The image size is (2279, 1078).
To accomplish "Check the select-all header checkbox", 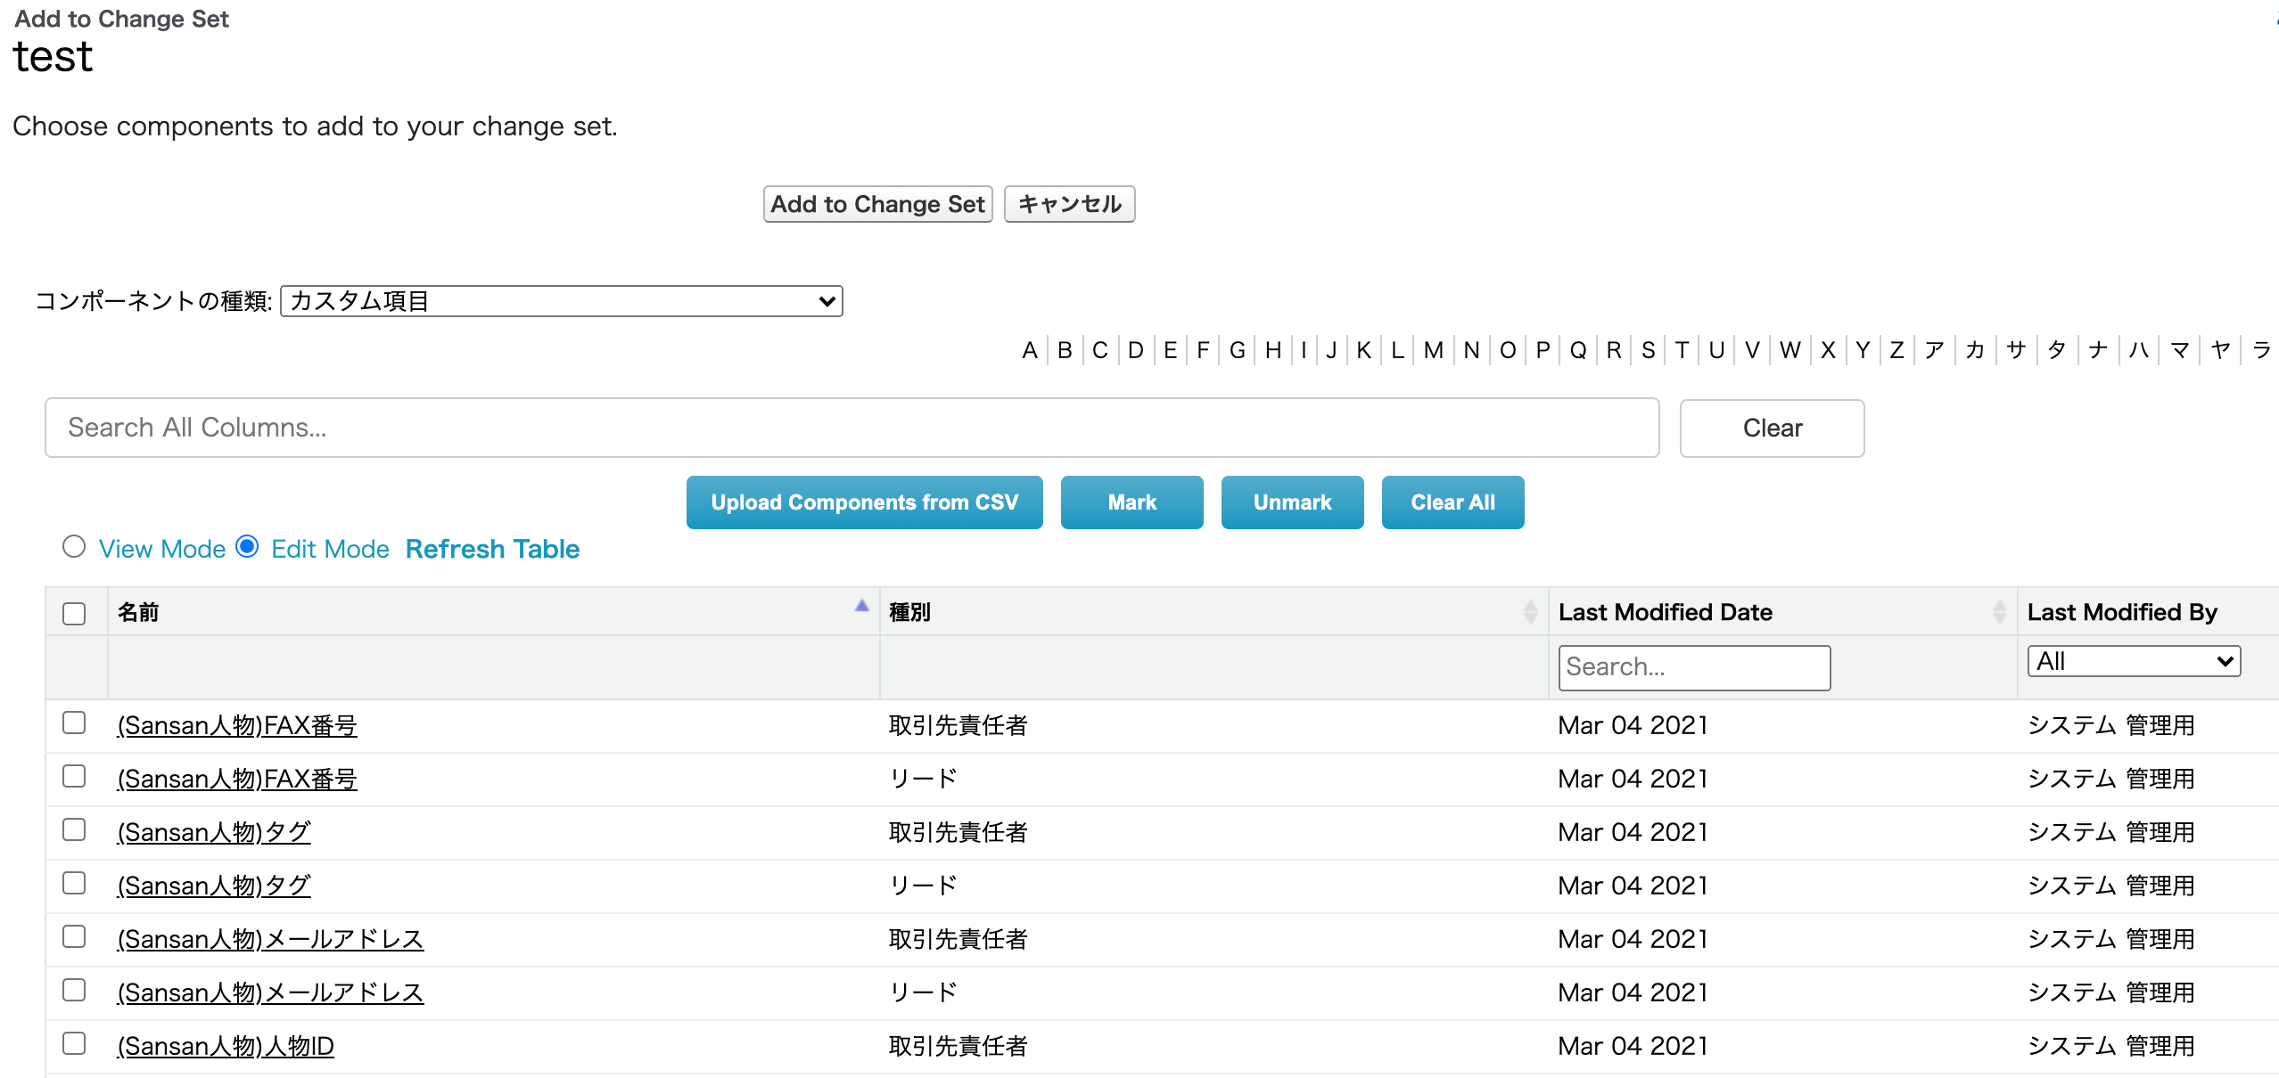I will point(74,614).
